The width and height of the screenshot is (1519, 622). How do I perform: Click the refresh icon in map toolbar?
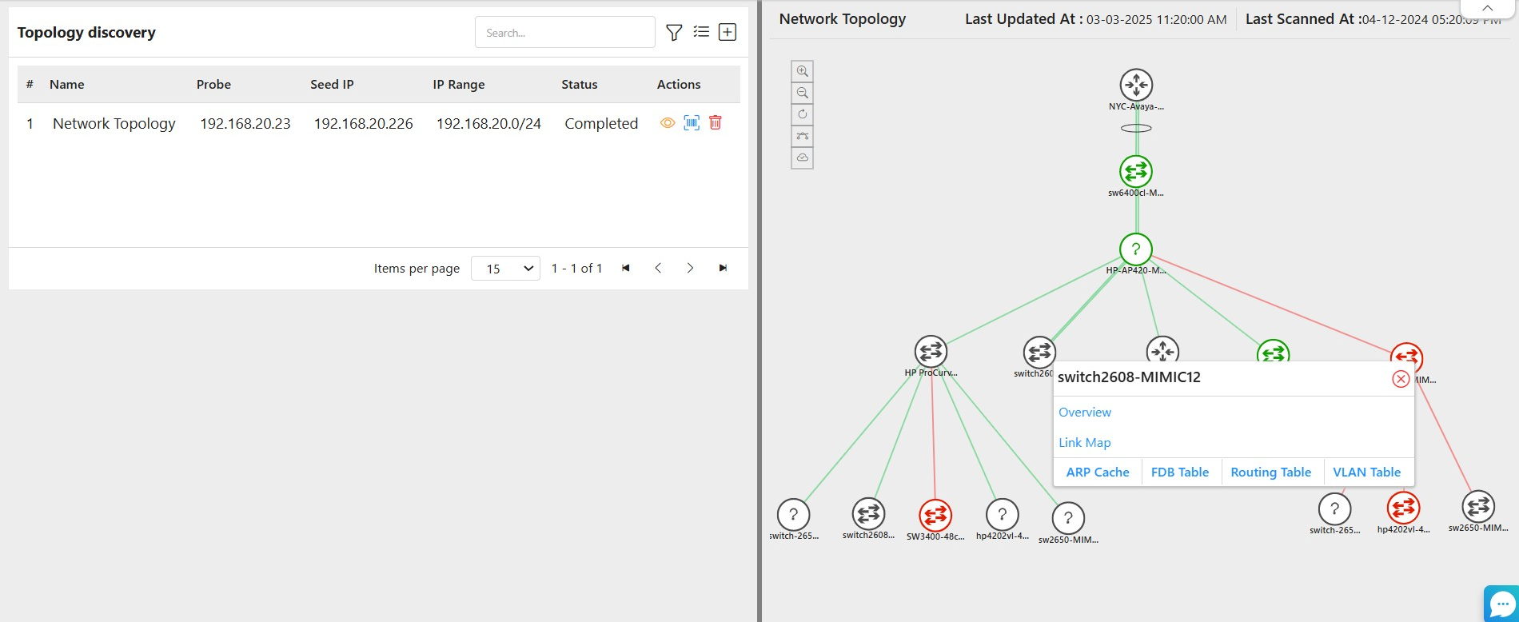click(802, 114)
